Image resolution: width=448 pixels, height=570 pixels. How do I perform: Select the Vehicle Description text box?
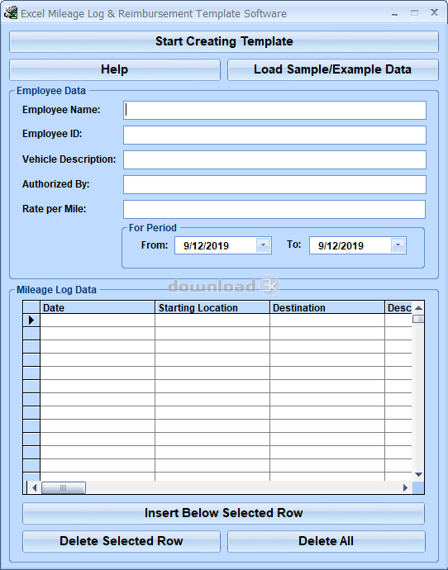click(274, 160)
